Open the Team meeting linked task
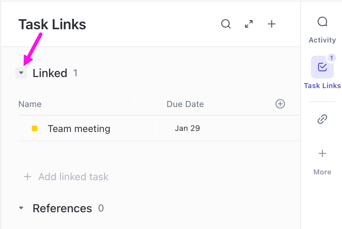Viewport: 342px width, 229px height. click(79, 128)
